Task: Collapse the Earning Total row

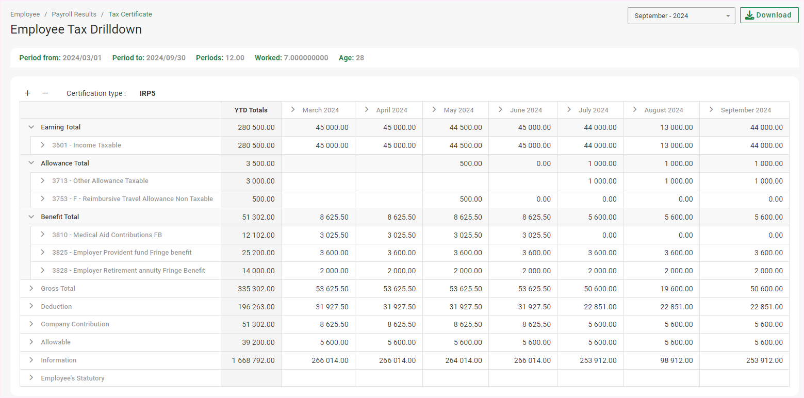Action: pos(31,127)
